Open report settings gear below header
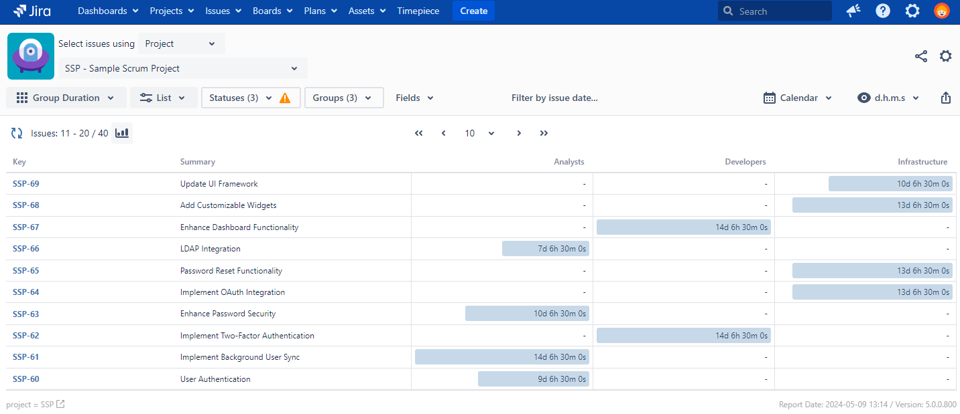The height and width of the screenshot is (414, 960). click(x=945, y=56)
